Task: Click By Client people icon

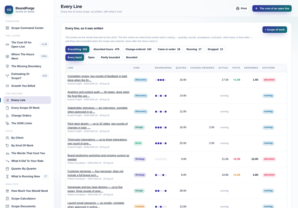Action: pyautogui.click(x=7, y=138)
